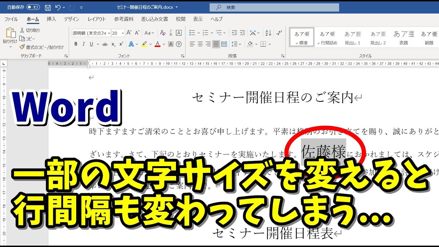Increase font size with large A icon
Viewport: 439px width, 247px height.
click(129, 33)
